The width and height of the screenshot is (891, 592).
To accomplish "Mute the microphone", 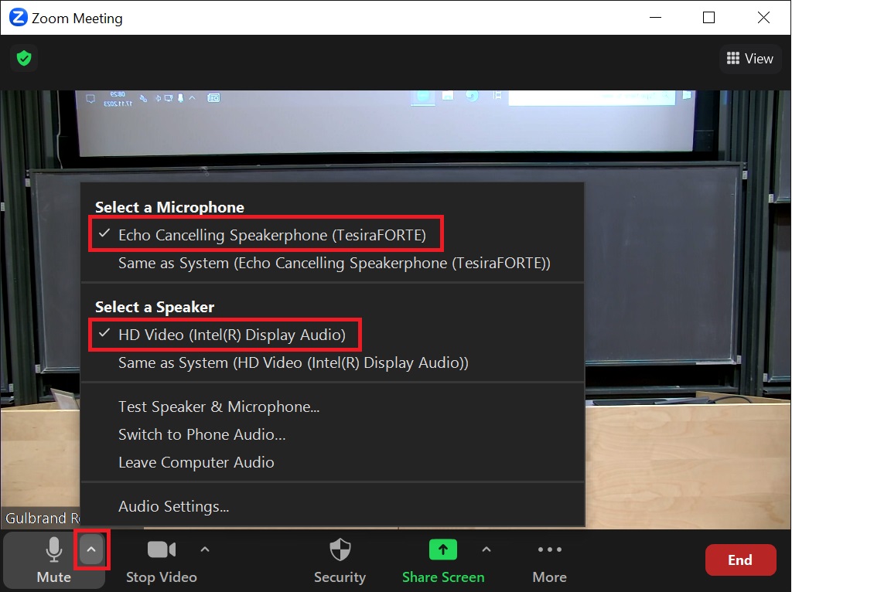I will (53, 560).
